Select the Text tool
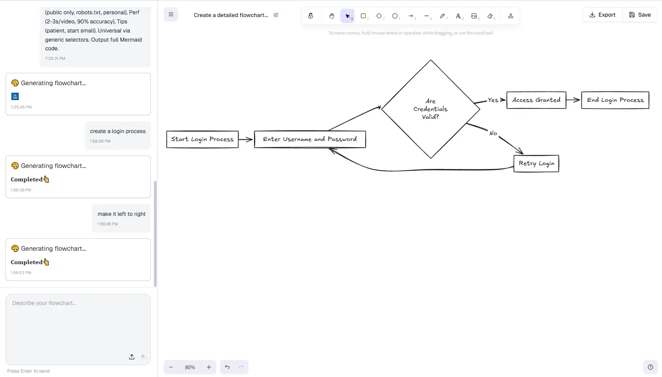The height and width of the screenshot is (377, 662). point(458,16)
